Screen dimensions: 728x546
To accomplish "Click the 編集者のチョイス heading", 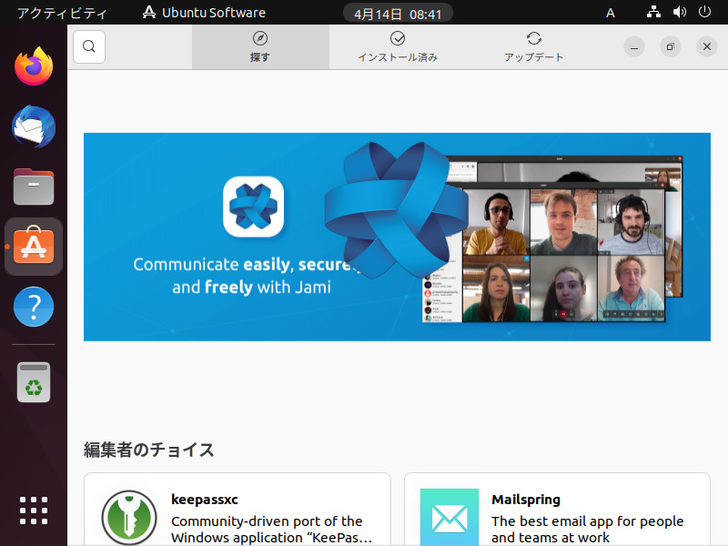I will click(x=148, y=450).
